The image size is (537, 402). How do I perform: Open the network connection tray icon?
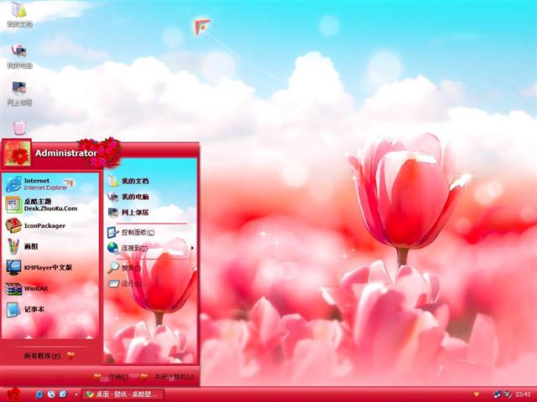click(x=498, y=394)
